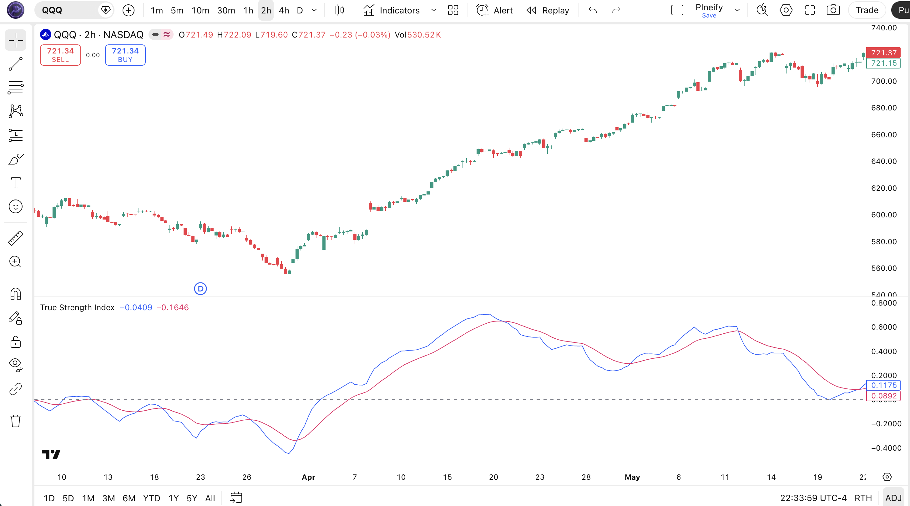Screen dimensions: 910x506
Task: Toggle hide all drawings eye icon
Action: coord(16,365)
